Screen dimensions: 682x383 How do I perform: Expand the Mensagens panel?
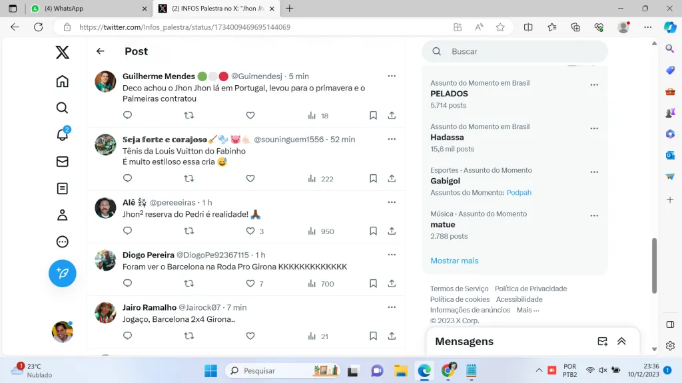[621, 341]
